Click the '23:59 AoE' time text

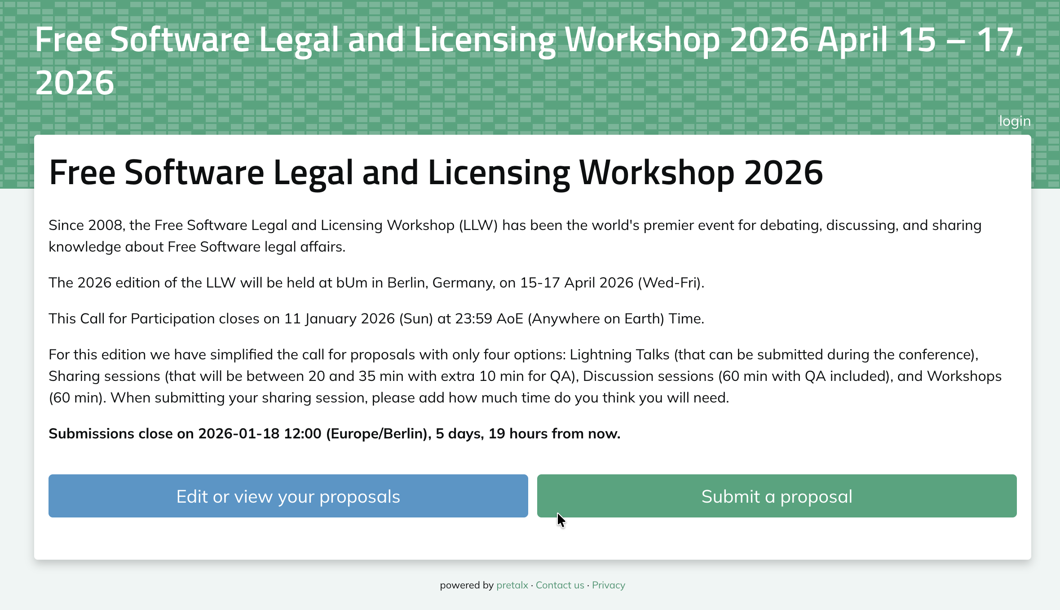point(489,318)
